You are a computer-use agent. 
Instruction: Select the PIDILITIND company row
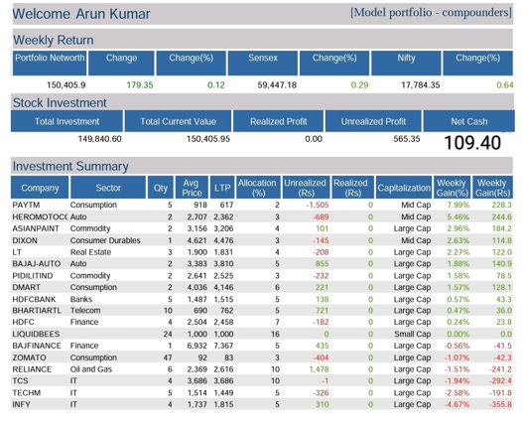tap(262, 276)
